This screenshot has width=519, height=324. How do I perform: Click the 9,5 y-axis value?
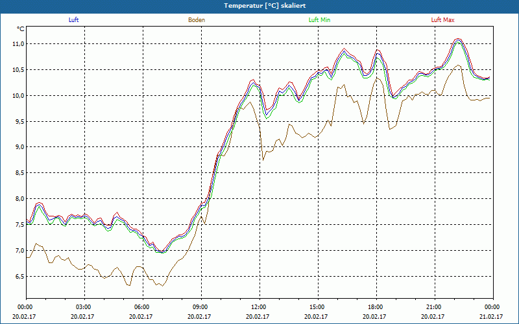point(19,122)
